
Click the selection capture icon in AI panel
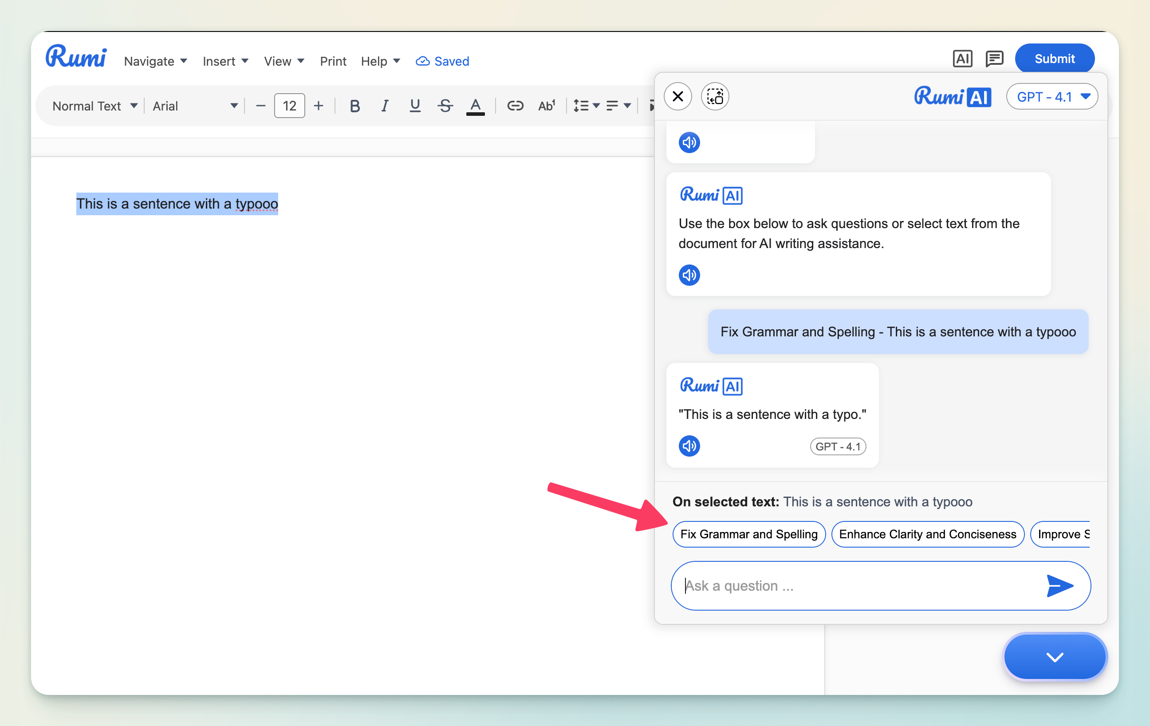click(714, 96)
